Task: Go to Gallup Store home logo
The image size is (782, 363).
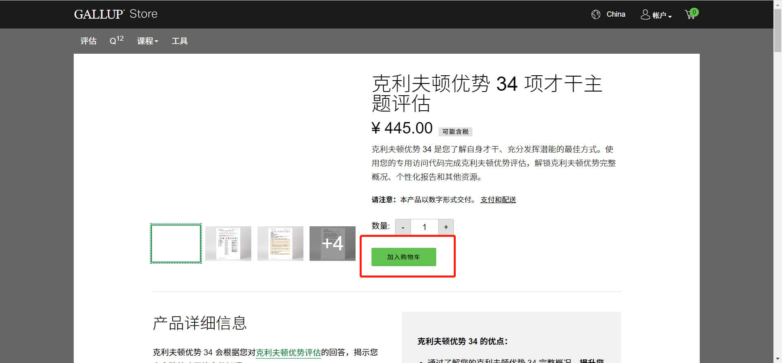Action: coord(116,14)
